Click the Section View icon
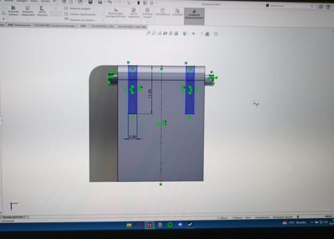Screen dimensions: 334x239 (165, 33)
